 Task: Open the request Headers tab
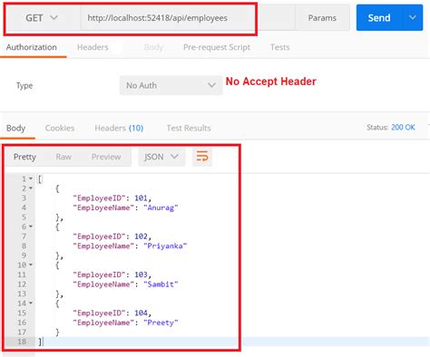pos(93,47)
